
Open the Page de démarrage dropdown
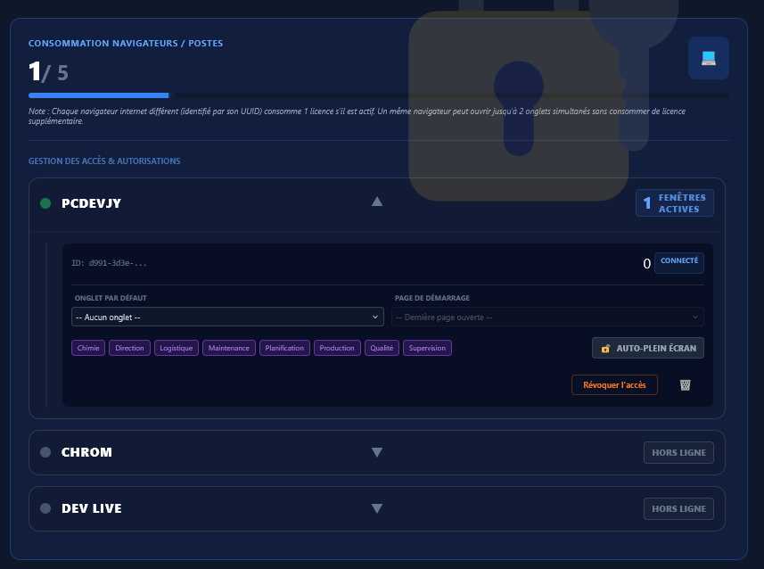coord(547,317)
